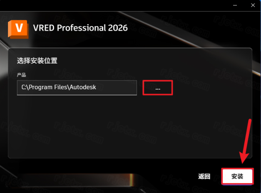261x193 pixels.
Task: Focus the product install path field
Action: tap(77, 88)
